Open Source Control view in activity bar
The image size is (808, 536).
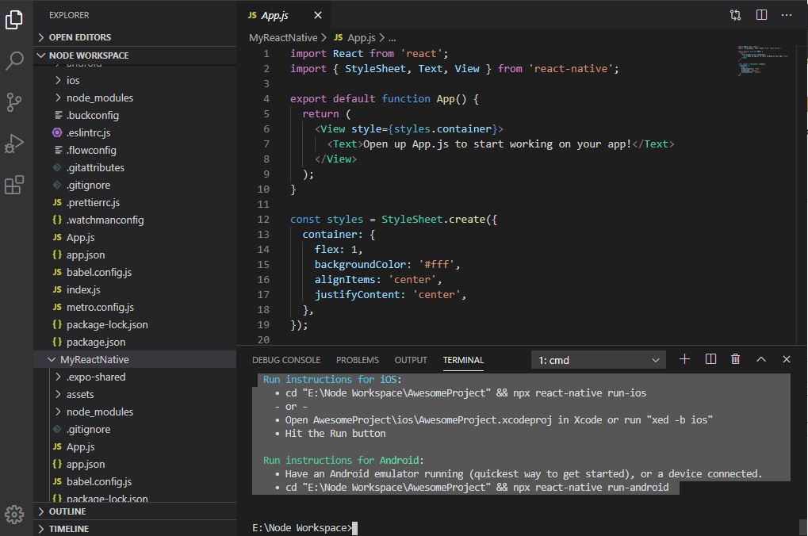point(14,102)
